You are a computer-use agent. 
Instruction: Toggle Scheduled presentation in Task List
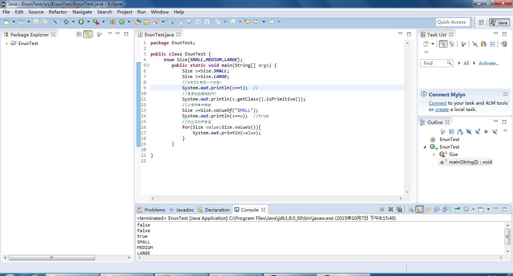(452, 44)
